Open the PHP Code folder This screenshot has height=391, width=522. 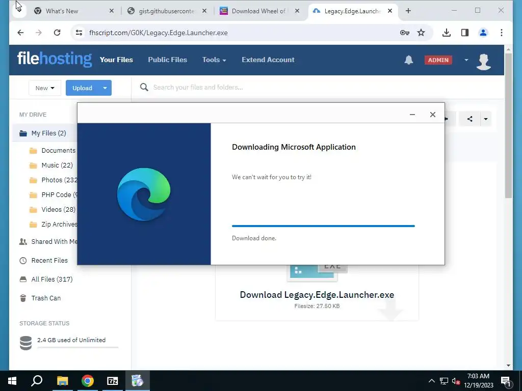53,194
